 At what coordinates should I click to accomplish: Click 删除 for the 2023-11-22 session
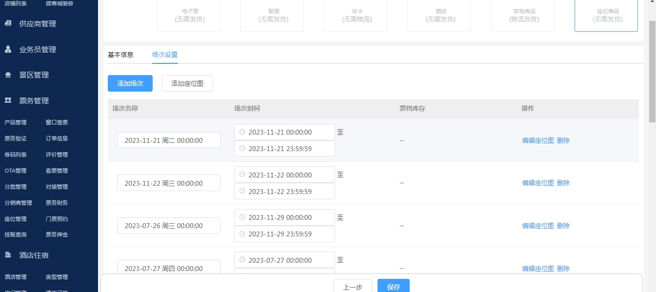pos(563,183)
